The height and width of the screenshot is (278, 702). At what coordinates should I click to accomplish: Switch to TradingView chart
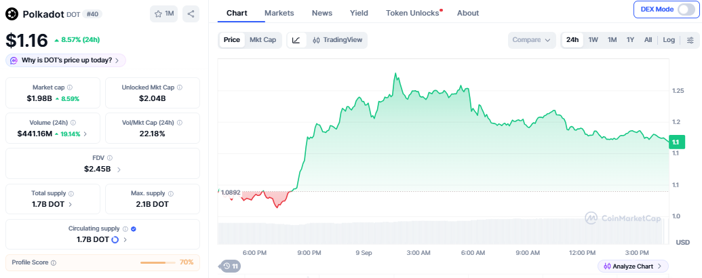coord(337,40)
